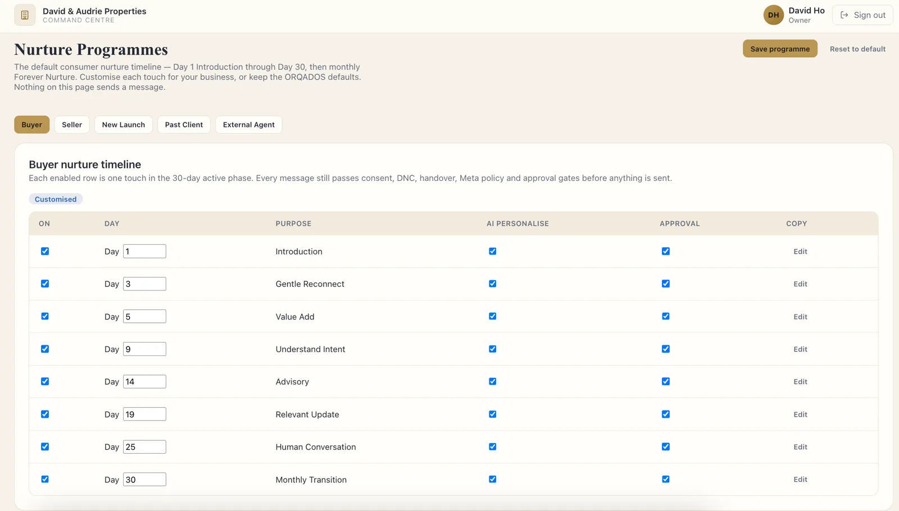Viewport: 899px width, 511px height.
Task: Click Edit in Understand Intent row
Action: (x=800, y=349)
